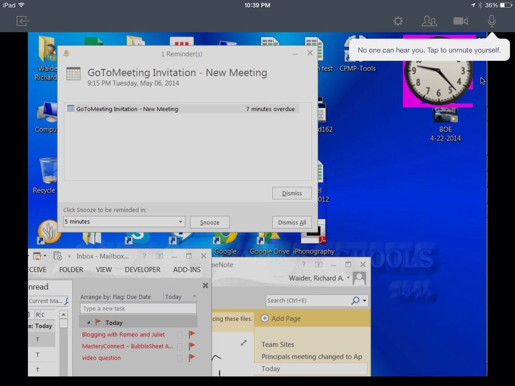Click Dismiss All in the reminder window

pos(292,222)
